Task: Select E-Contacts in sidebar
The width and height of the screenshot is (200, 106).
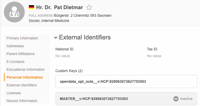Action: tap(16, 62)
